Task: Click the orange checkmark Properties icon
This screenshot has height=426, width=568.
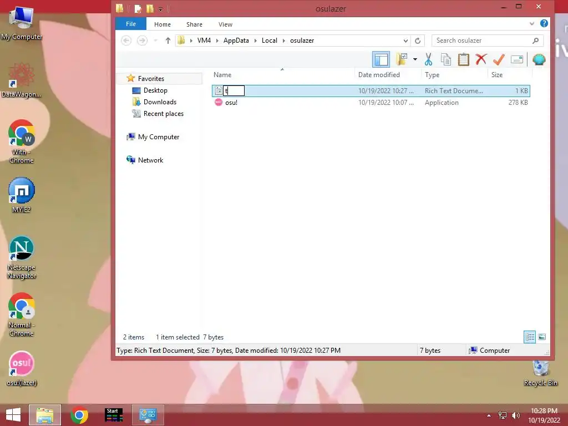Action: [x=499, y=59]
